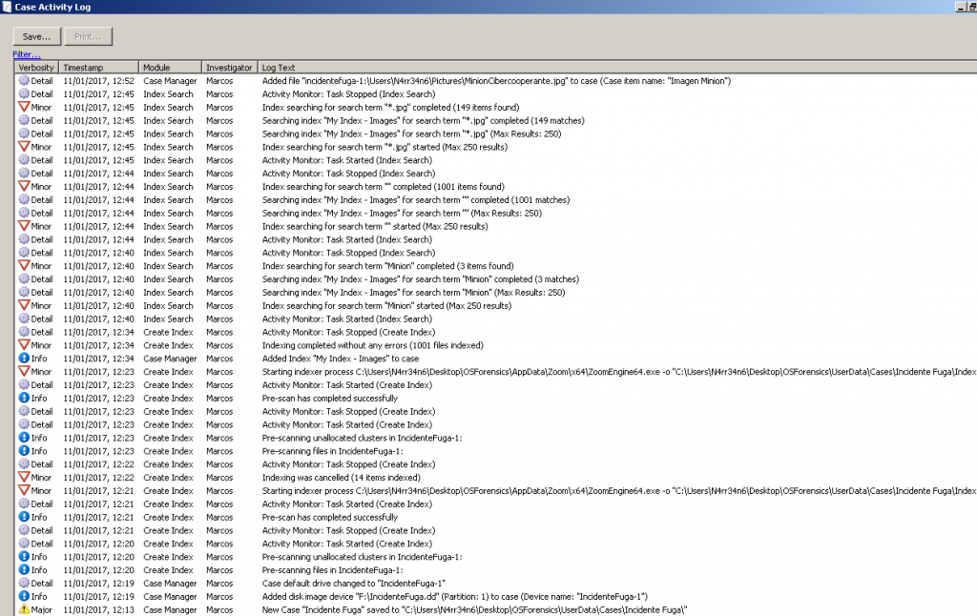Sort by the Verbosity column header
Screen dimensions: 977x616
click(x=36, y=68)
